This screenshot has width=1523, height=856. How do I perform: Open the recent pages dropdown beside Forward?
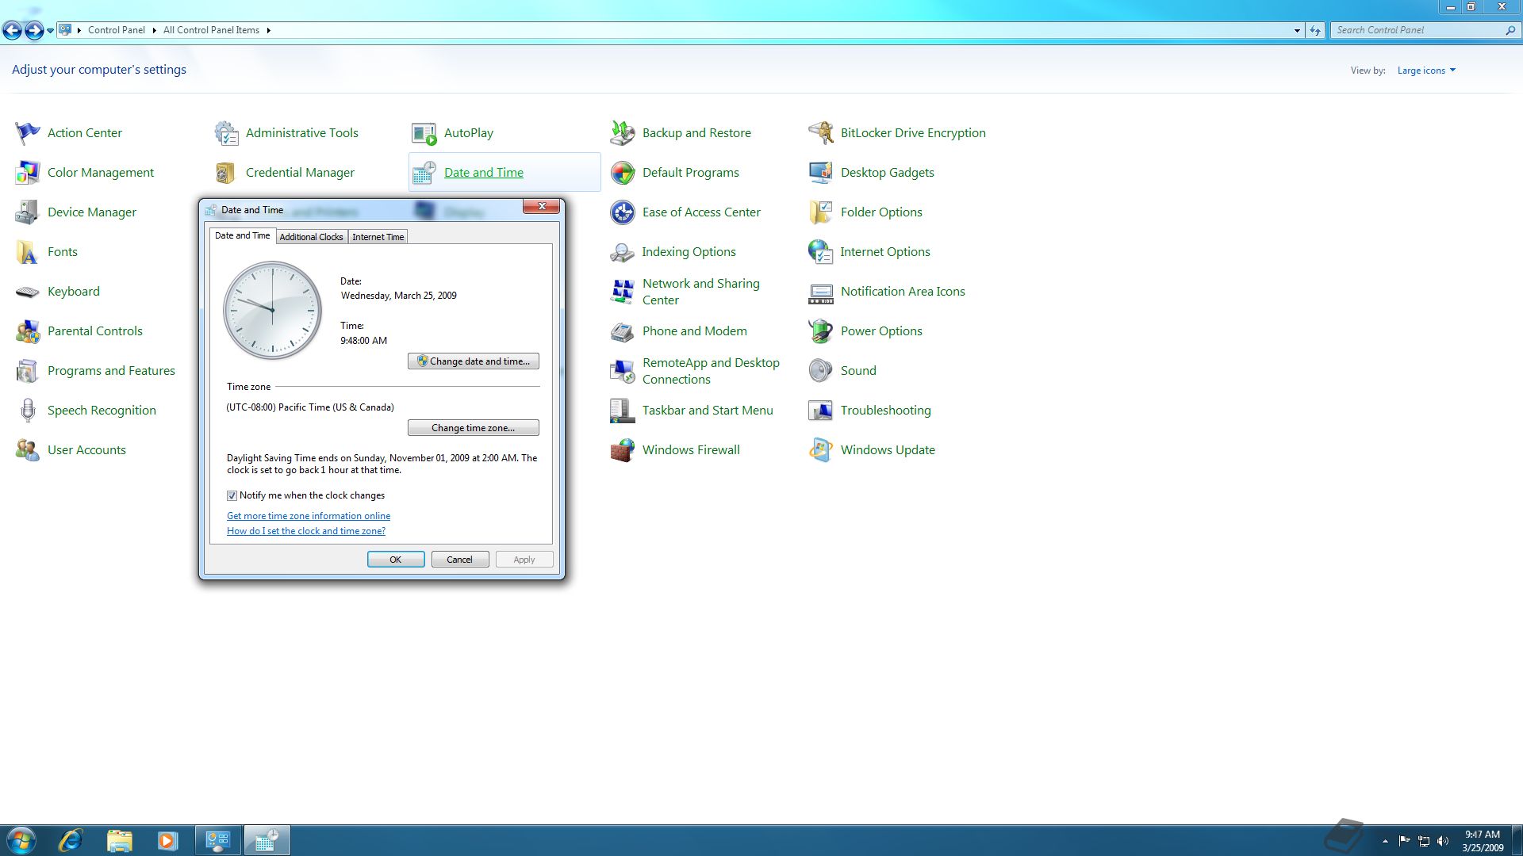coord(50,30)
